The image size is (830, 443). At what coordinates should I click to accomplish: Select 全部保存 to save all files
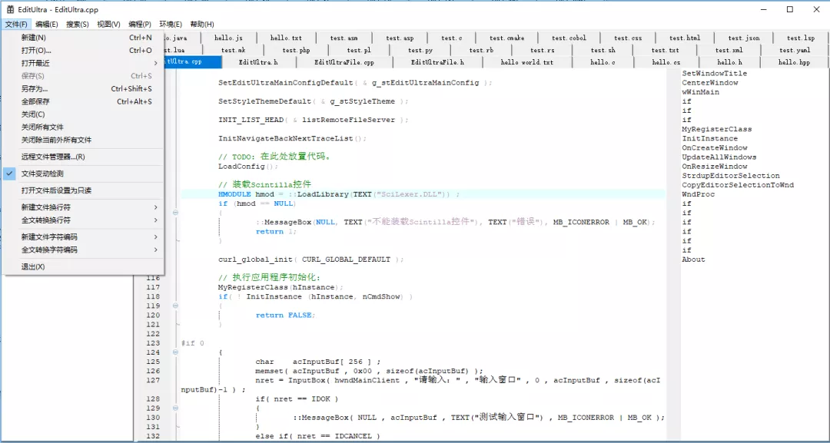pyautogui.click(x=84, y=101)
